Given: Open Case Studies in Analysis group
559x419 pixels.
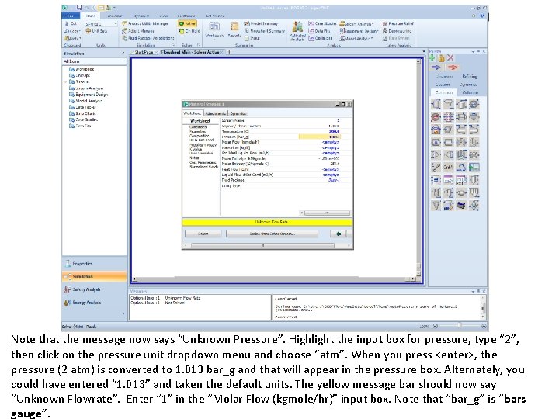Looking at the screenshot, I should [322, 23].
